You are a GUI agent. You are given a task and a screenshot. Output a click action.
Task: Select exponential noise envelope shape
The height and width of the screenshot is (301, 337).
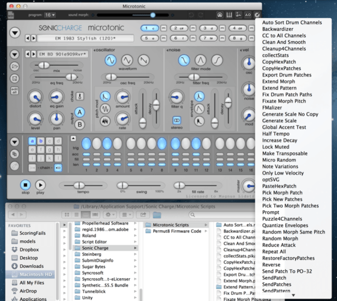[199, 96]
